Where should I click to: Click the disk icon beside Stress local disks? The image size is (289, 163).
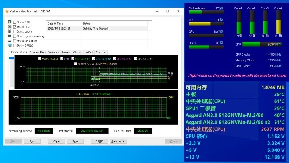(9, 41)
